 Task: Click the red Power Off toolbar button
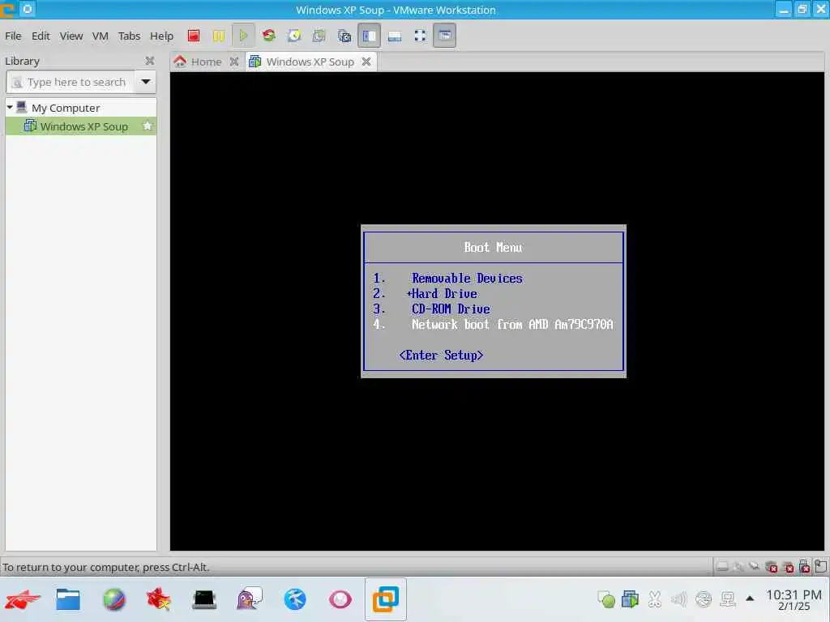tap(194, 36)
